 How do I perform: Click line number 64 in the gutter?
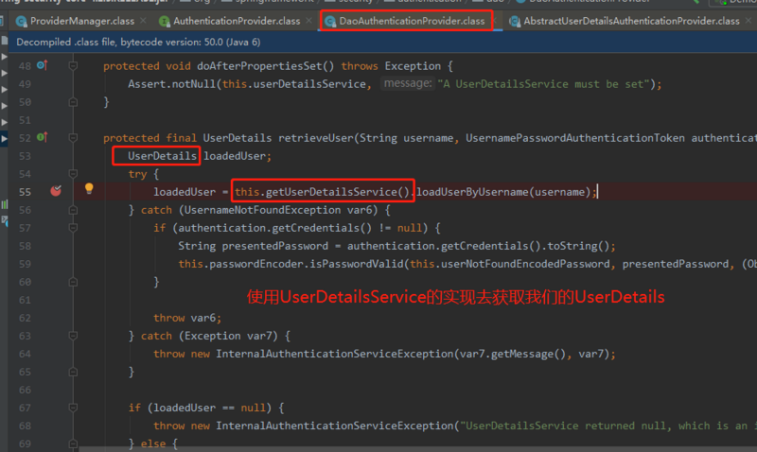pyautogui.click(x=26, y=354)
